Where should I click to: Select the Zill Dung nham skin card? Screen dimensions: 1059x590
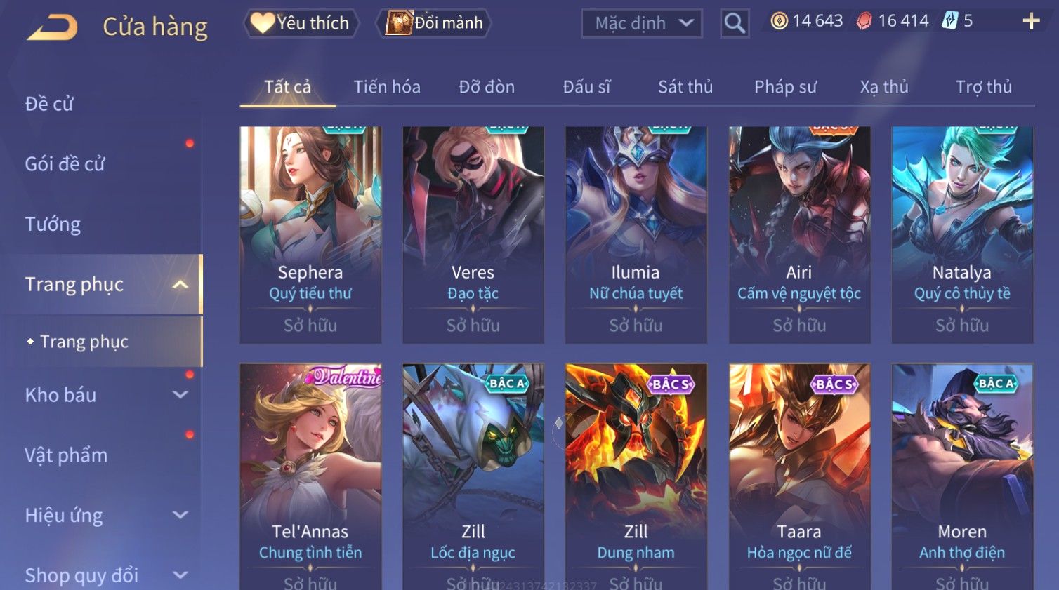636,476
